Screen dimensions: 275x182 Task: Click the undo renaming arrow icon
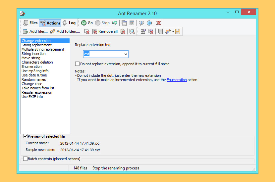pos(115,23)
